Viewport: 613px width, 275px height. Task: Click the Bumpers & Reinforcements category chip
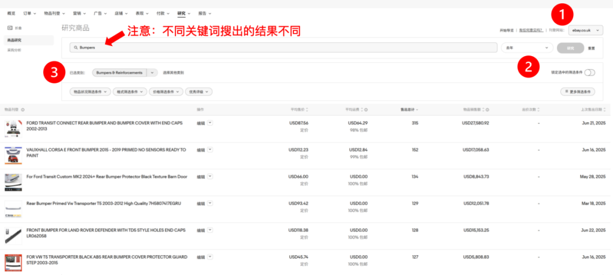[119, 73]
